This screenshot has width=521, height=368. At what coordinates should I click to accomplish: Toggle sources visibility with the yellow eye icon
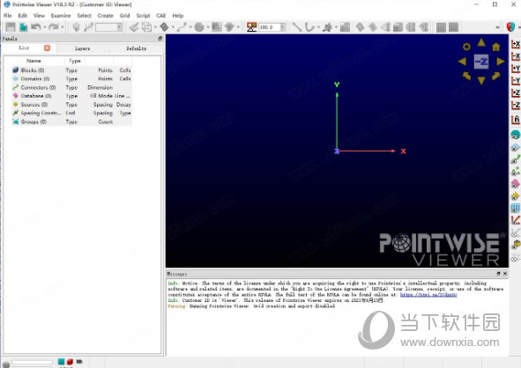pyautogui.click(x=516, y=195)
